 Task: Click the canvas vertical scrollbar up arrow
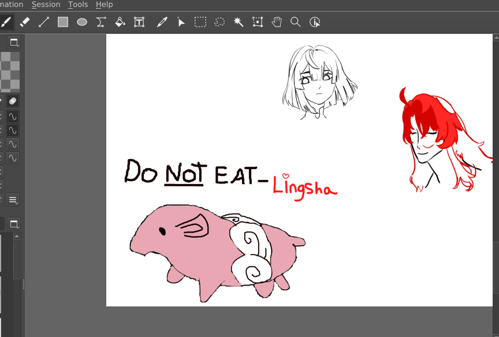click(496, 38)
